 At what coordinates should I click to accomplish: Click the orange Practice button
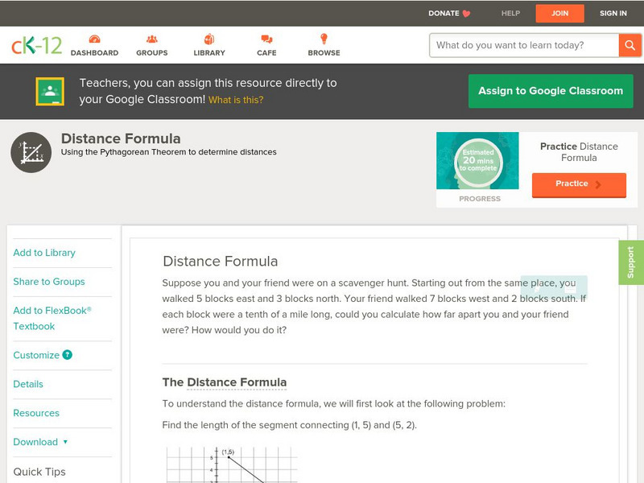[579, 185]
